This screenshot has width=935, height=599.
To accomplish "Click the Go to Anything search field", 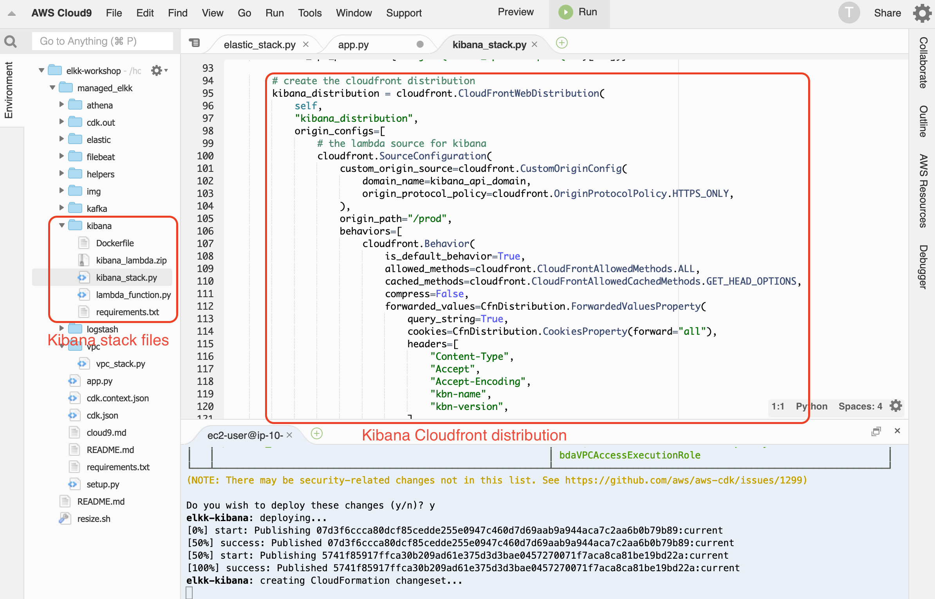I will tap(102, 41).
